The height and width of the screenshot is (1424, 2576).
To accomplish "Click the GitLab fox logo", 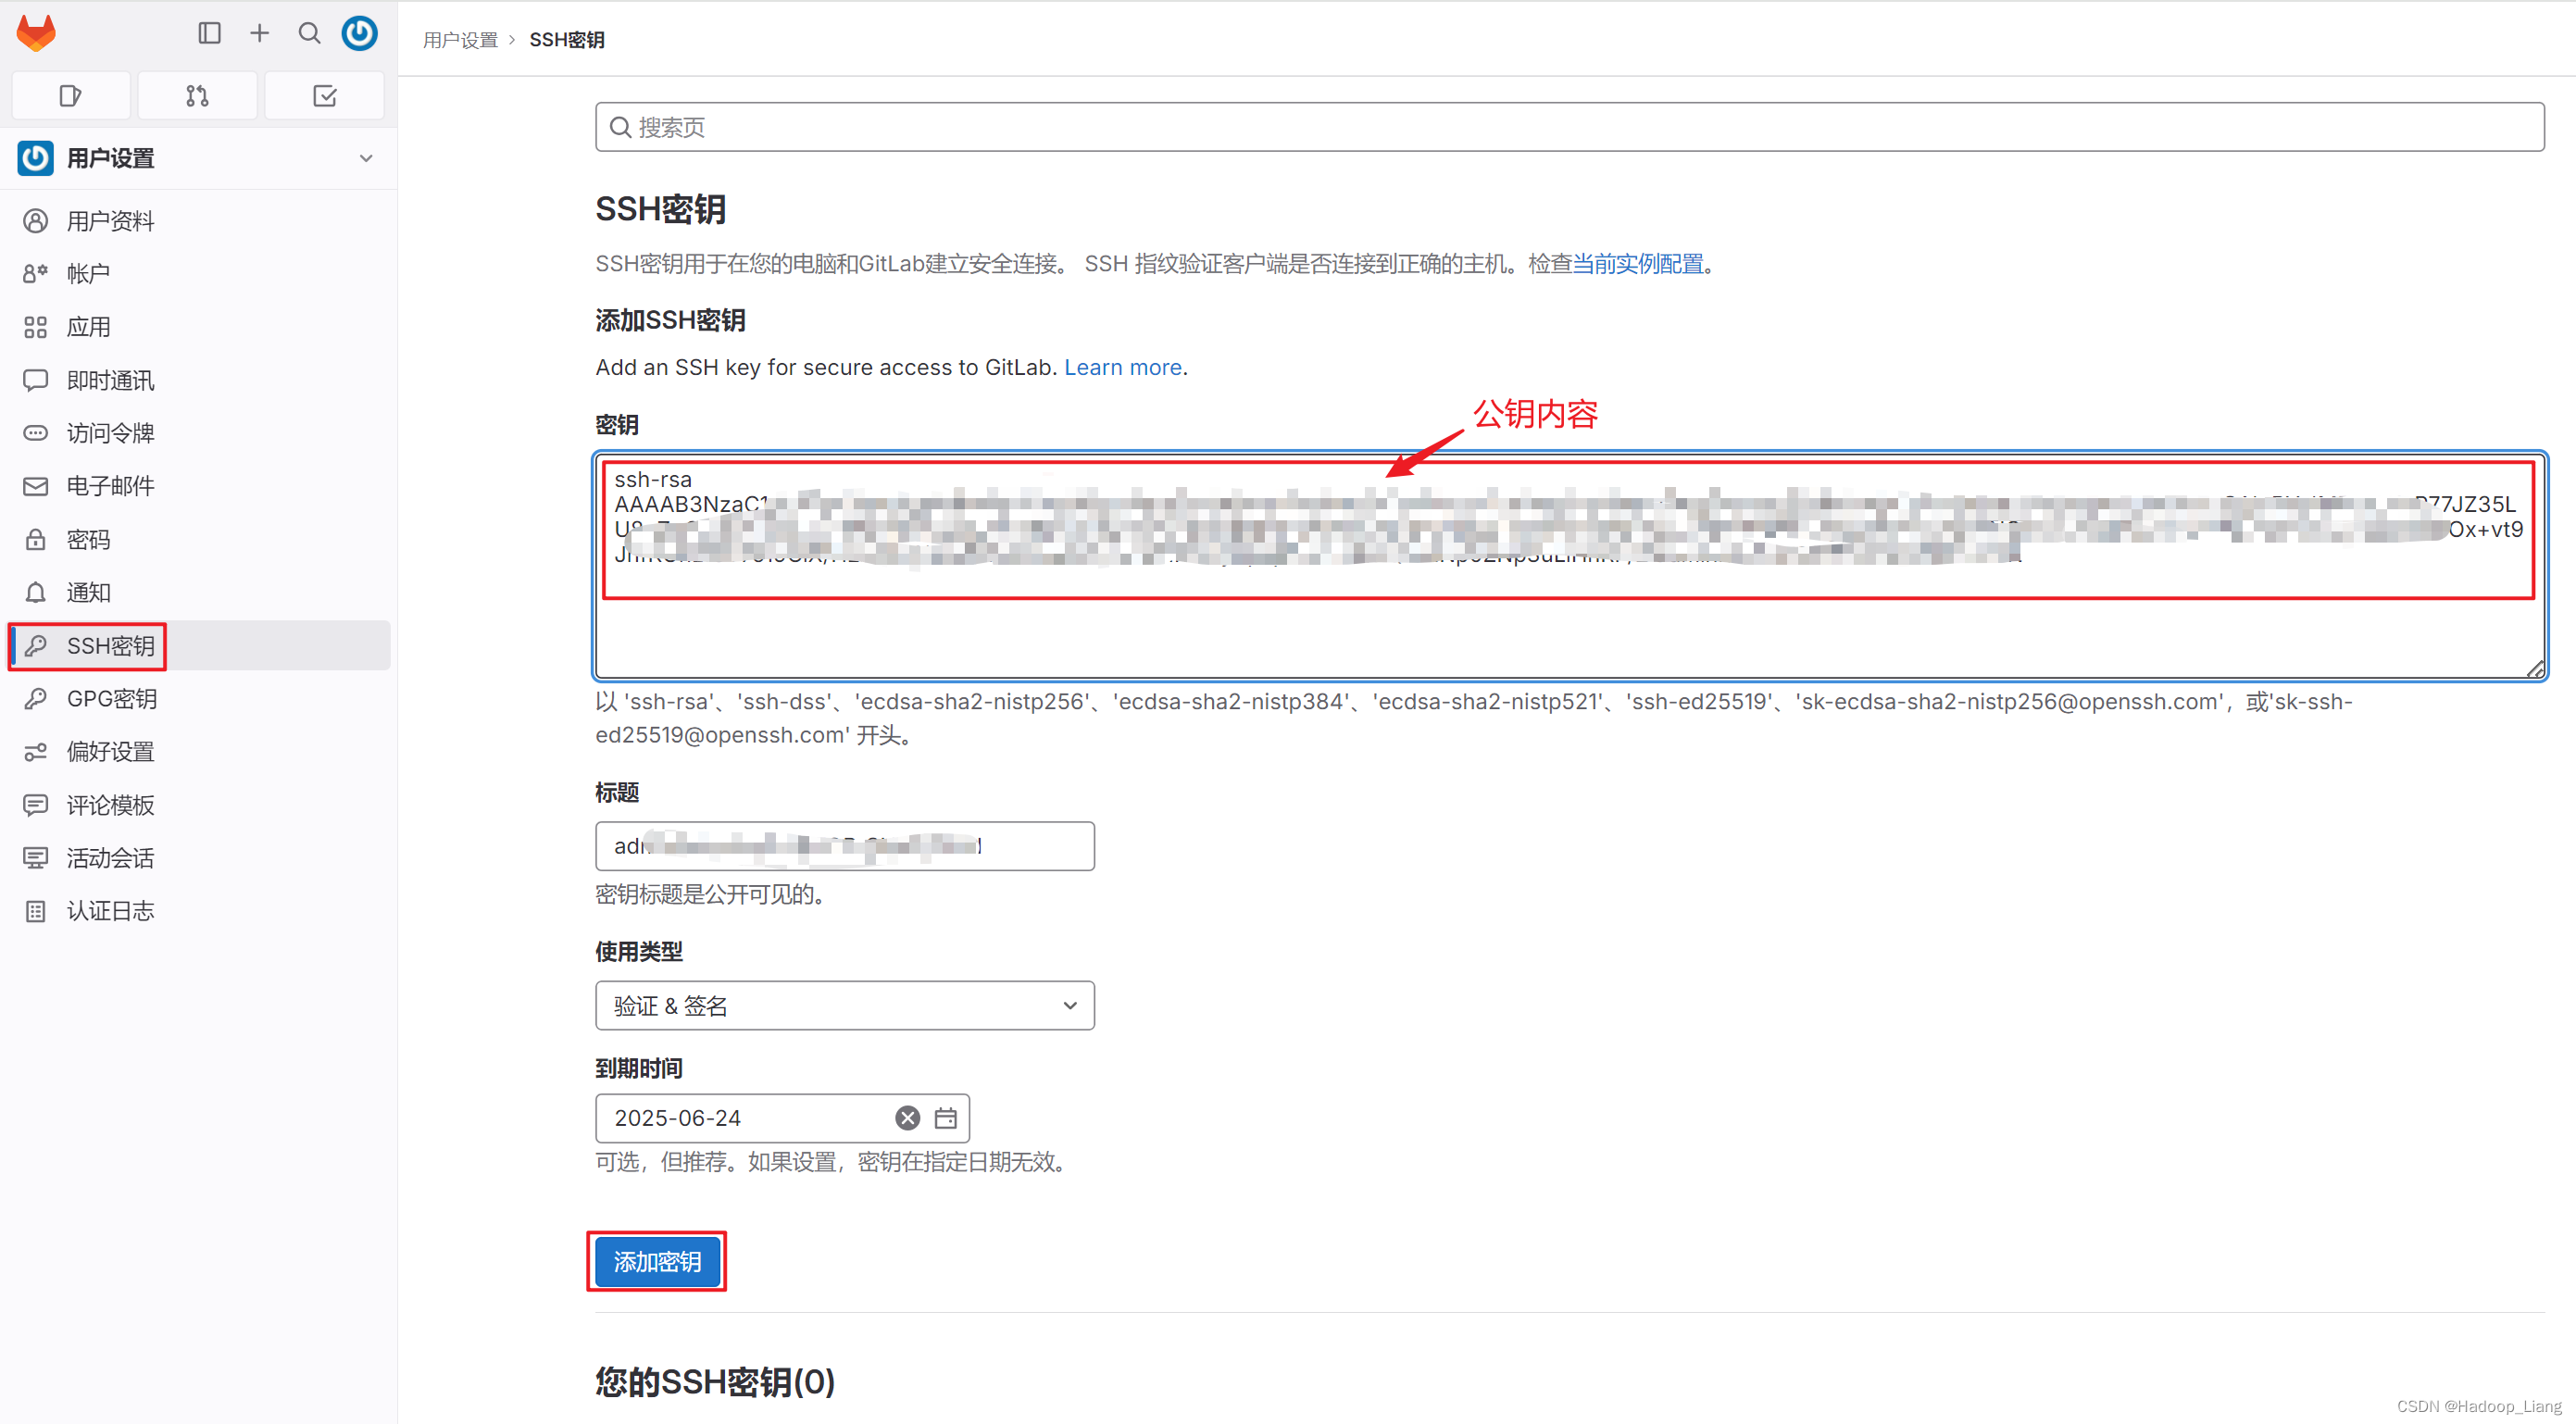I will point(37,33).
